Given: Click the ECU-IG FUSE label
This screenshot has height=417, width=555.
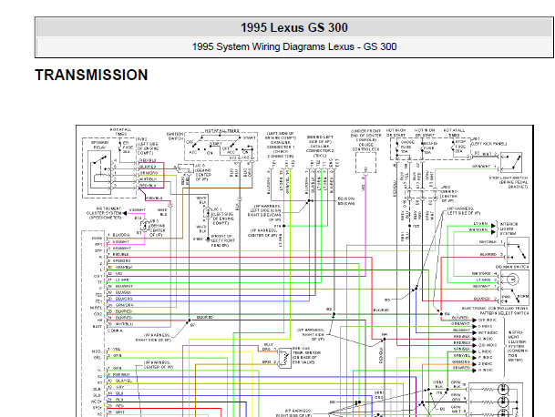Looking at the screenshot, I should (430, 147).
